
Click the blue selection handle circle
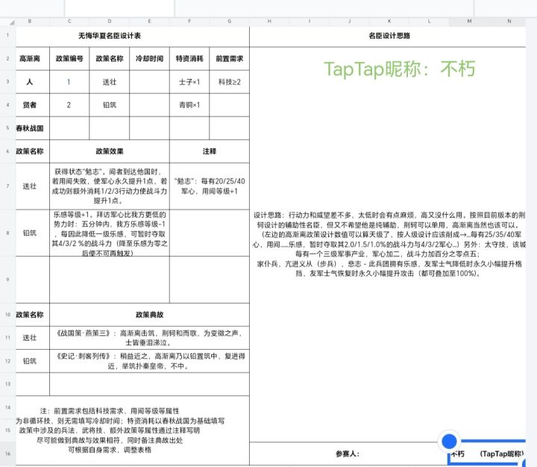pyautogui.click(x=449, y=442)
